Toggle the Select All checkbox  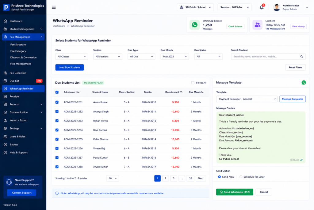(x=193, y=83)
